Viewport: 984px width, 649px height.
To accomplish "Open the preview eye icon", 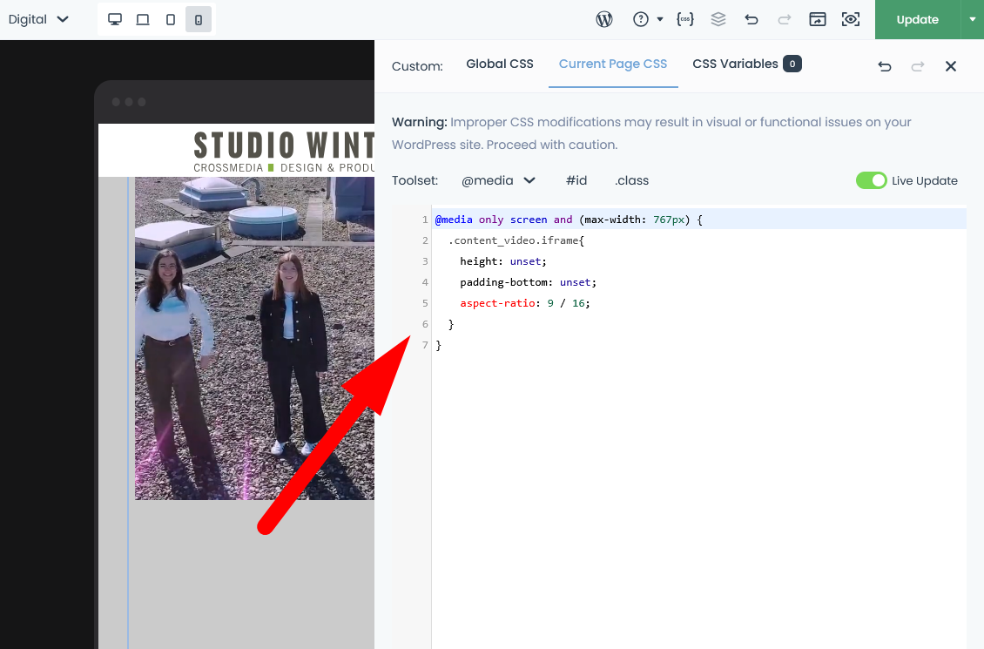I will coord(851,19).
